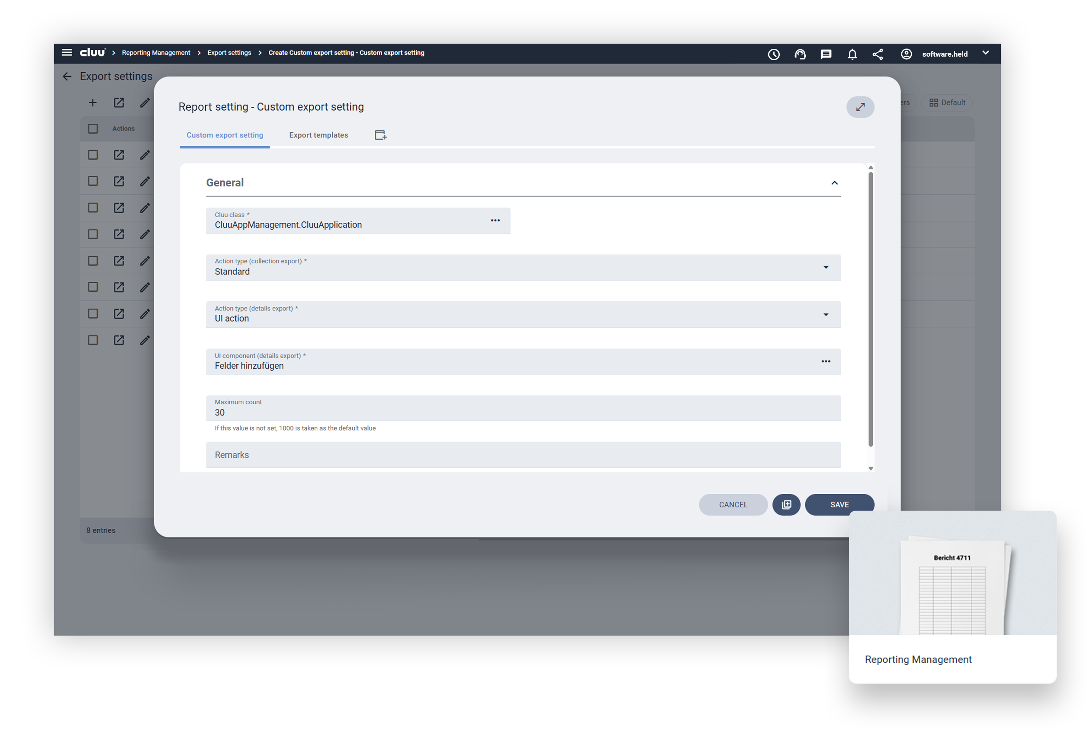Click the save-and-duplicate icon button
Viewport: 1087px width, 729px height.
click(786, 505)
